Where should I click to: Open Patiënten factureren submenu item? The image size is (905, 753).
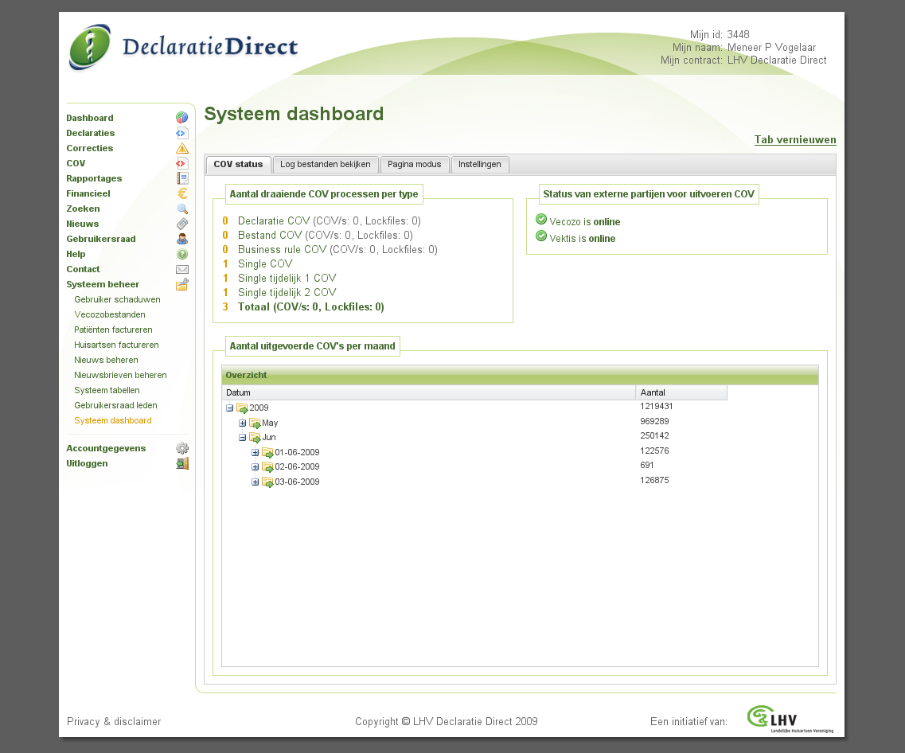coord(113,330)
